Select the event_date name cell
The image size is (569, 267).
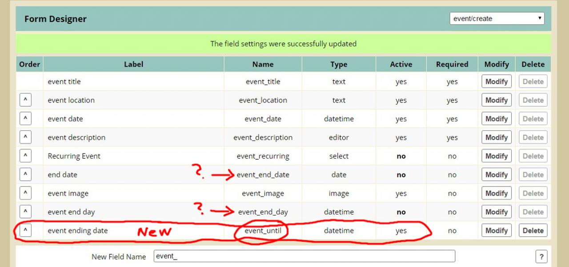coord(263,119)
